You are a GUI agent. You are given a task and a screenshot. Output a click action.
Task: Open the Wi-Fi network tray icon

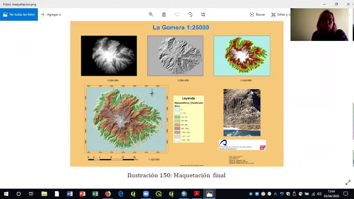313,194
